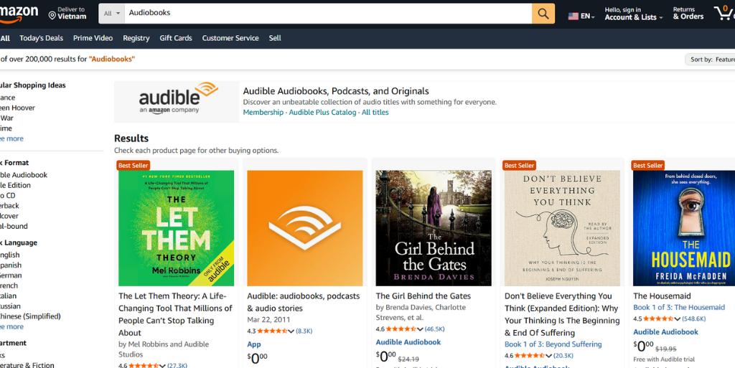Click the Membership link
The image size is (735, 368).
[x=263, y=113]
